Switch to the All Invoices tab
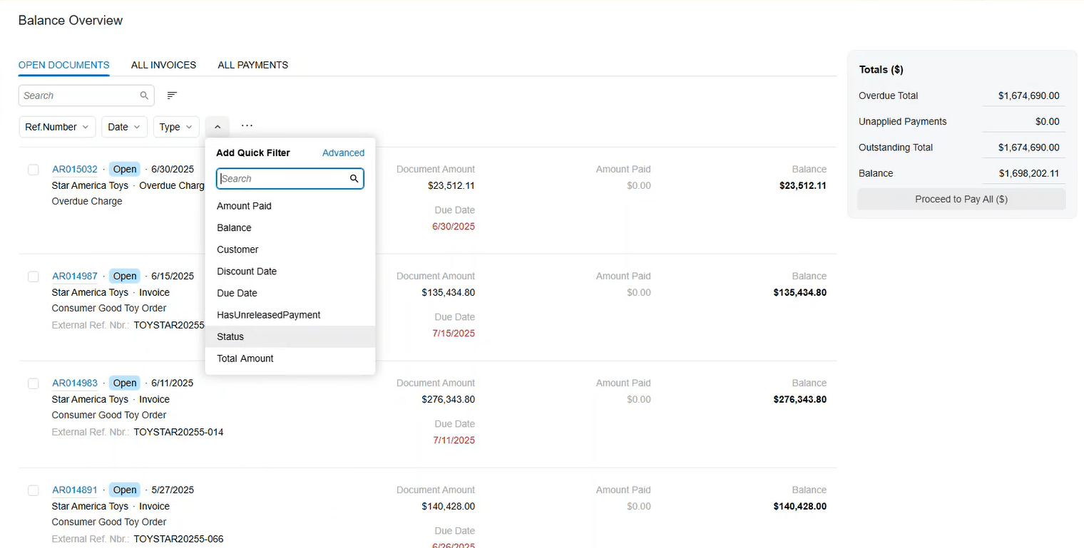 [163, 65]
